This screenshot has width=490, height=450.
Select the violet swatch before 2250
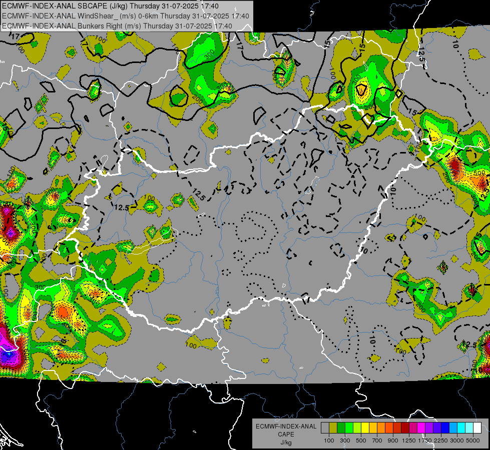coord(437,428)
